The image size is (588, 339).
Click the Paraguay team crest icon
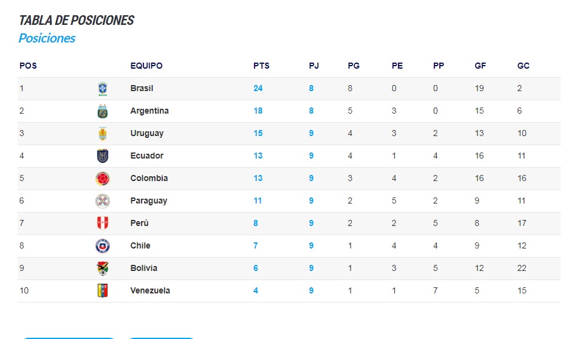click(x=103, y=201)
